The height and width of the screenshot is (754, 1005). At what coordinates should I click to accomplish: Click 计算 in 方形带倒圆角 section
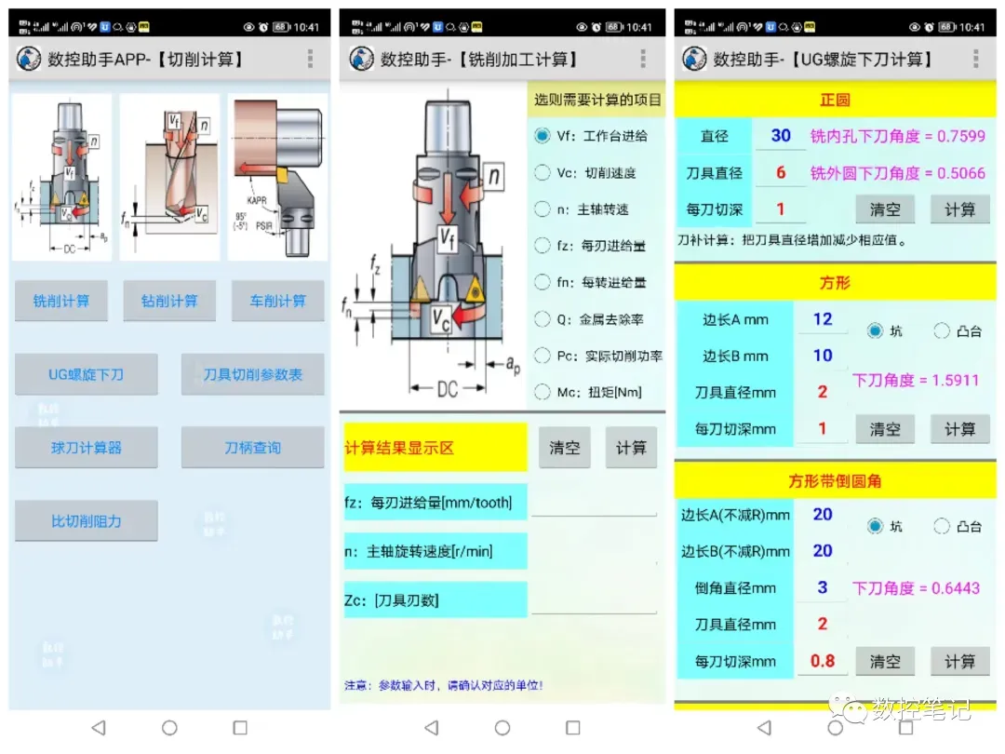(x=960, y=661)
